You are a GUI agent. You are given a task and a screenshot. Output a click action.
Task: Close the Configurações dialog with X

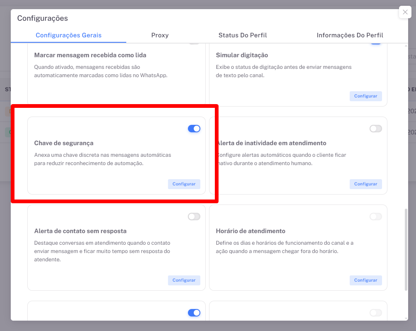(405, 12)
